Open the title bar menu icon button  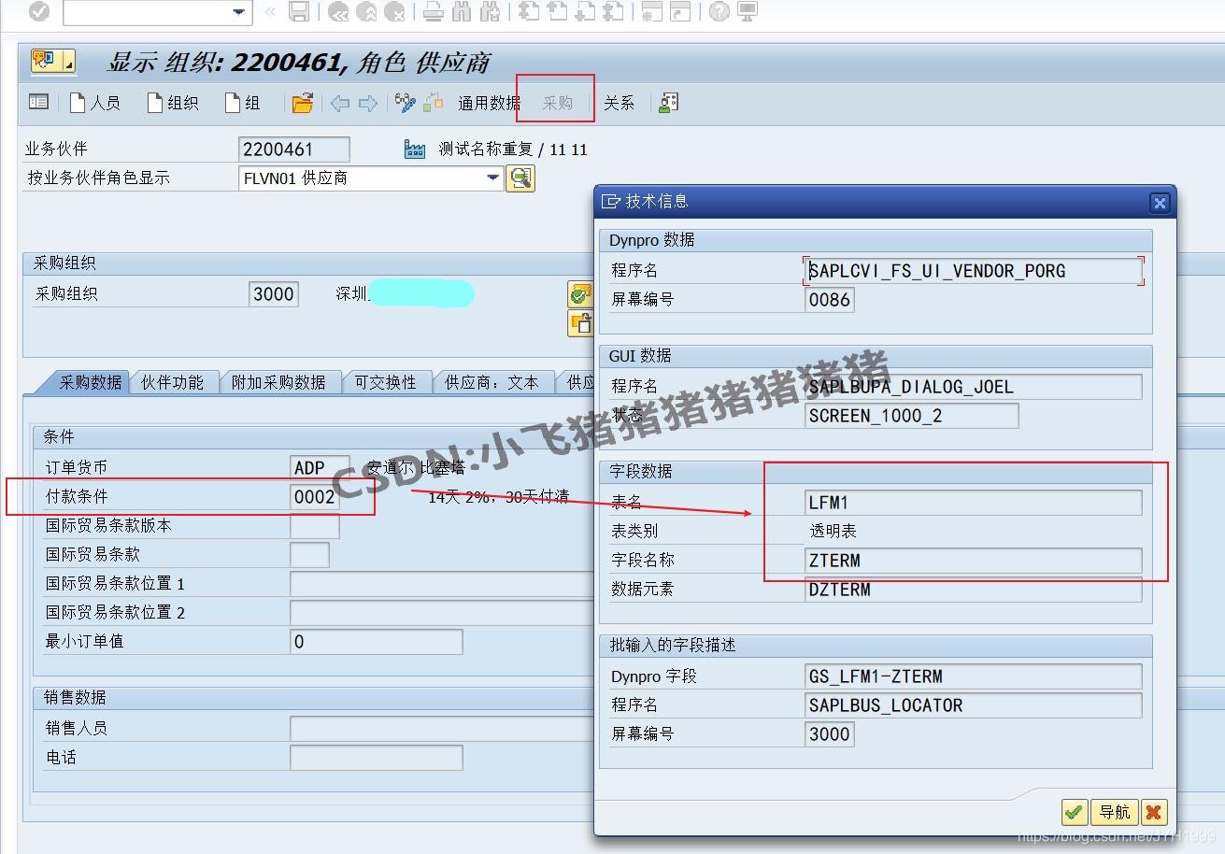click(x=53, y=62)
